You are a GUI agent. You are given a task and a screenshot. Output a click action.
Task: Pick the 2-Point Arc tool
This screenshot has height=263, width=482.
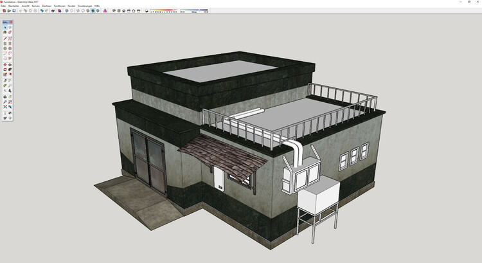[10, 53]
